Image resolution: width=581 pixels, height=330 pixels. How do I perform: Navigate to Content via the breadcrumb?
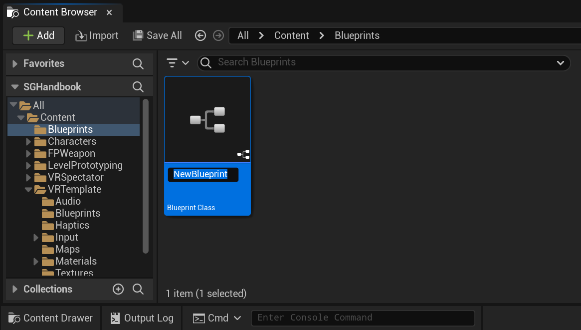point(291,35)
